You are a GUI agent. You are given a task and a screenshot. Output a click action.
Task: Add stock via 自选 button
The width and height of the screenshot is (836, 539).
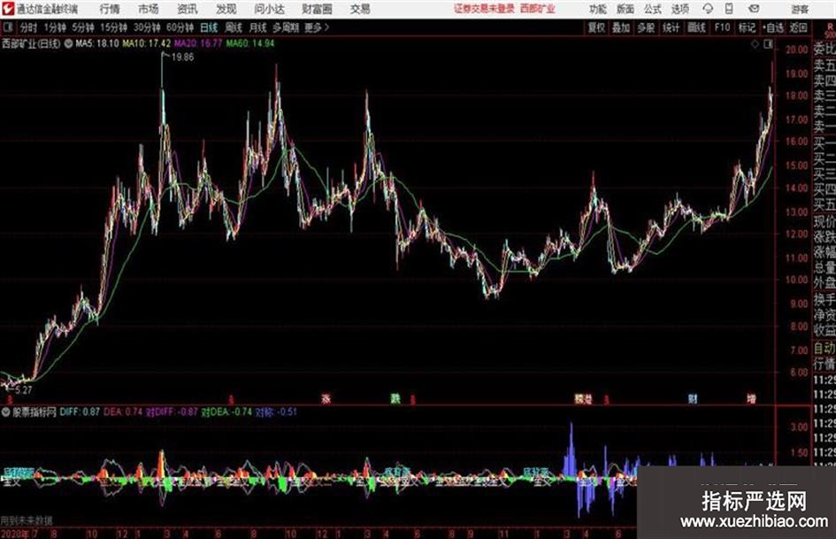(773, 27)
